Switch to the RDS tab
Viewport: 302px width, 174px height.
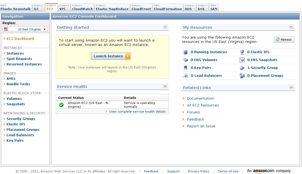pyautogui.click(x=190, y=8)
